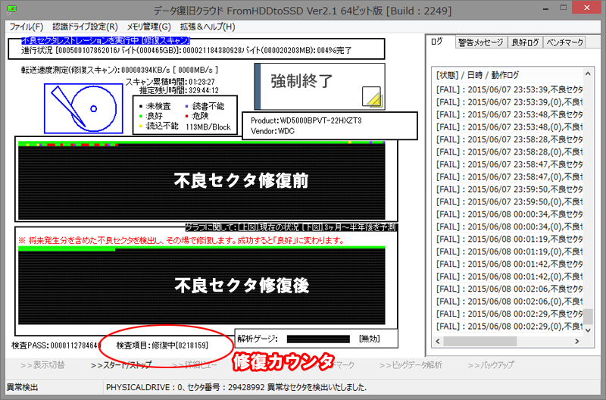The height and width of the screenshot is (400, 606).
Task: Click the application icon in the title bar
Action: click(x=11, y=9)
